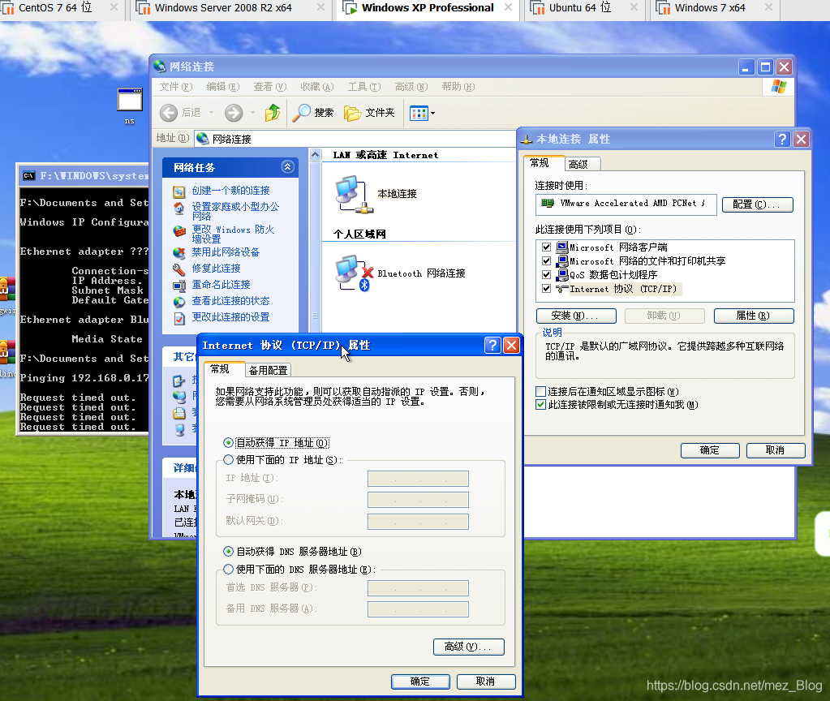
Task: Close the CentOS 7 64 位 VM tab
Action: coord(114,7)
